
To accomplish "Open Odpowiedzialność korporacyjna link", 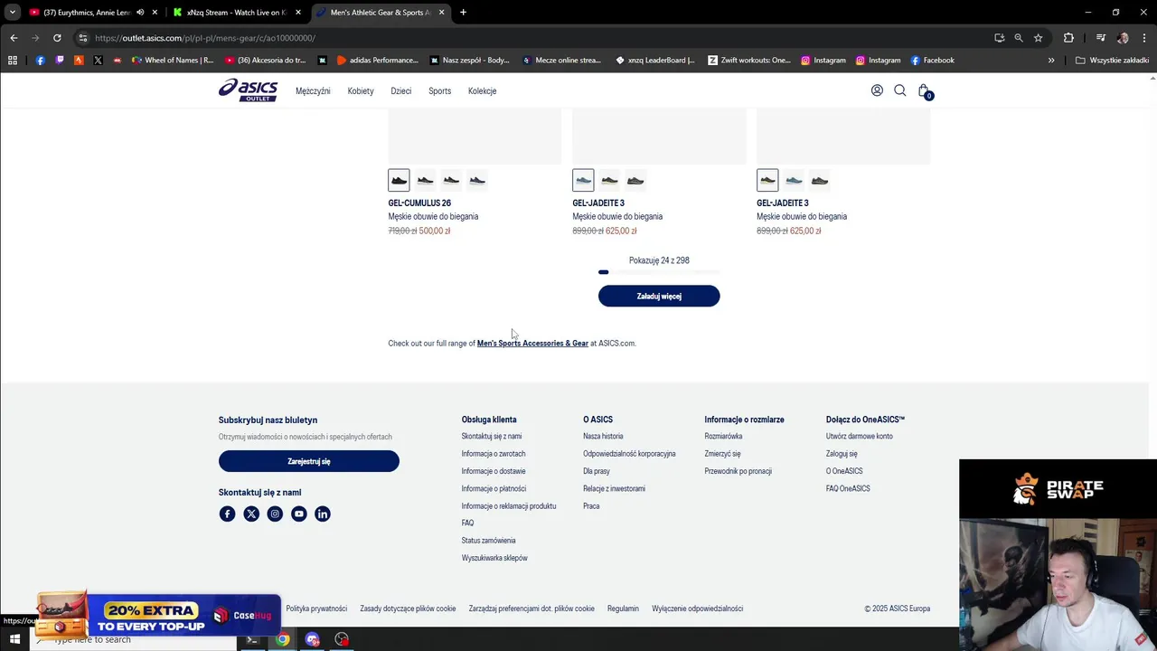I will (629, 454).
